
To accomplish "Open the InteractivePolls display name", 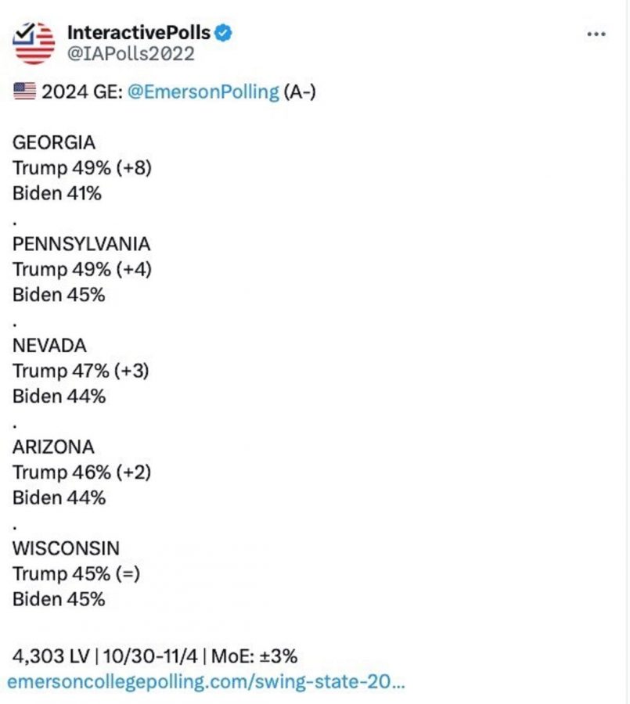I will click(139, 33).
